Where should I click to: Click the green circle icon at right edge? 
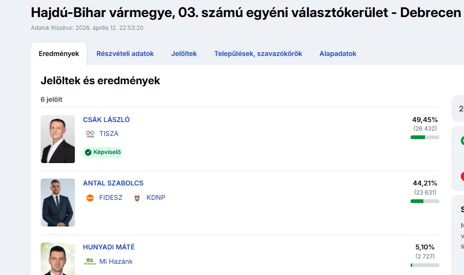462,141
